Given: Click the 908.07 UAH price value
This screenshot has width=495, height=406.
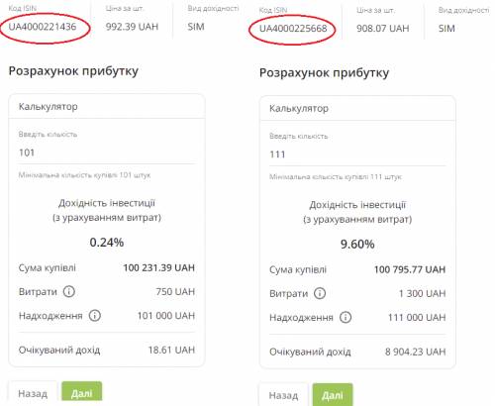Looking at the screenshot, I should (x=383, y=29).
